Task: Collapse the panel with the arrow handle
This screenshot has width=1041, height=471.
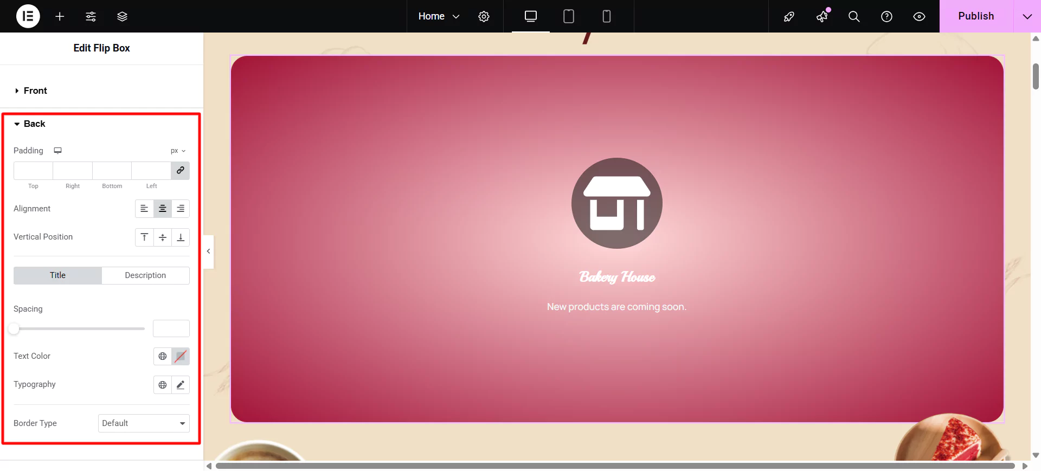Action: [209, 251]
